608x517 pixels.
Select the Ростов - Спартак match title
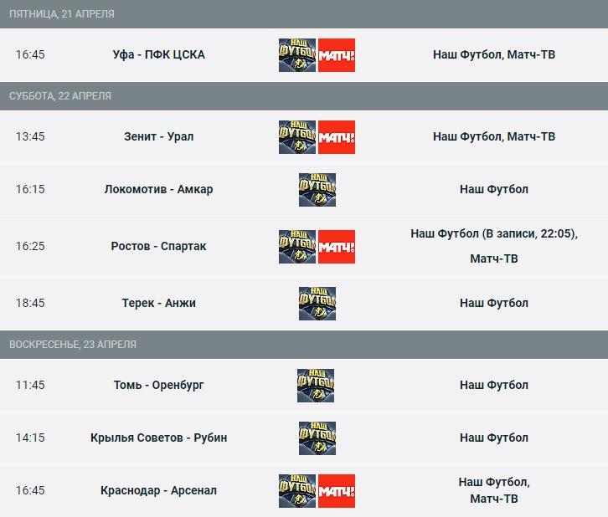pyautogui.click(x=159, y=247)
